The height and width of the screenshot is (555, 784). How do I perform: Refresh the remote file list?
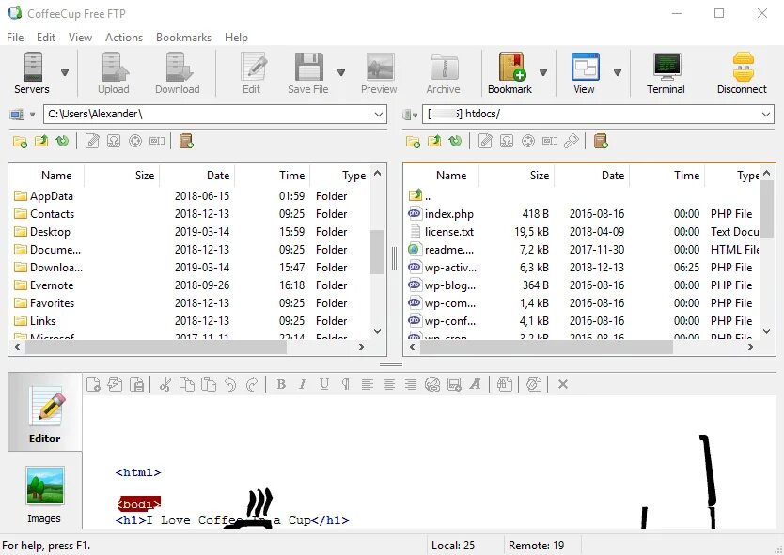pos(456,142)
